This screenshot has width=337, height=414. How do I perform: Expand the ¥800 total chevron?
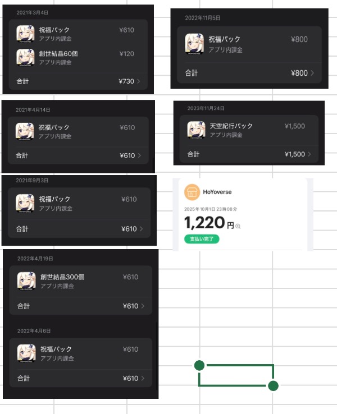[x=312, y=73]
